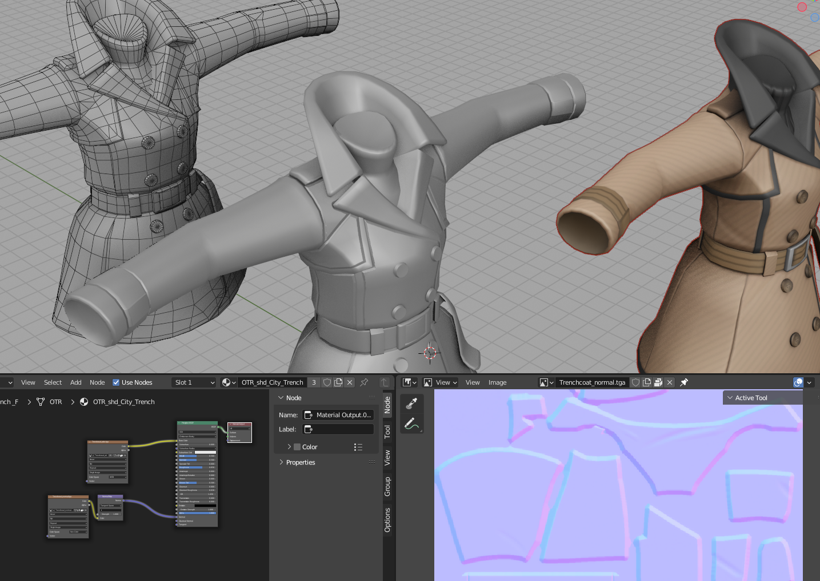Open the image editor type dropdown
The height and width of the screenshot is (581, 820).
[410, 382]
